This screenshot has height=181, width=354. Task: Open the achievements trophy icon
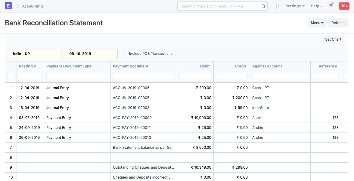(x=331, y=6)
